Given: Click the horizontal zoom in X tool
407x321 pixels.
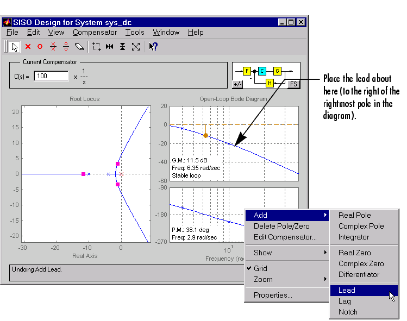Looking at the screenshot, I should pos(110,47).
